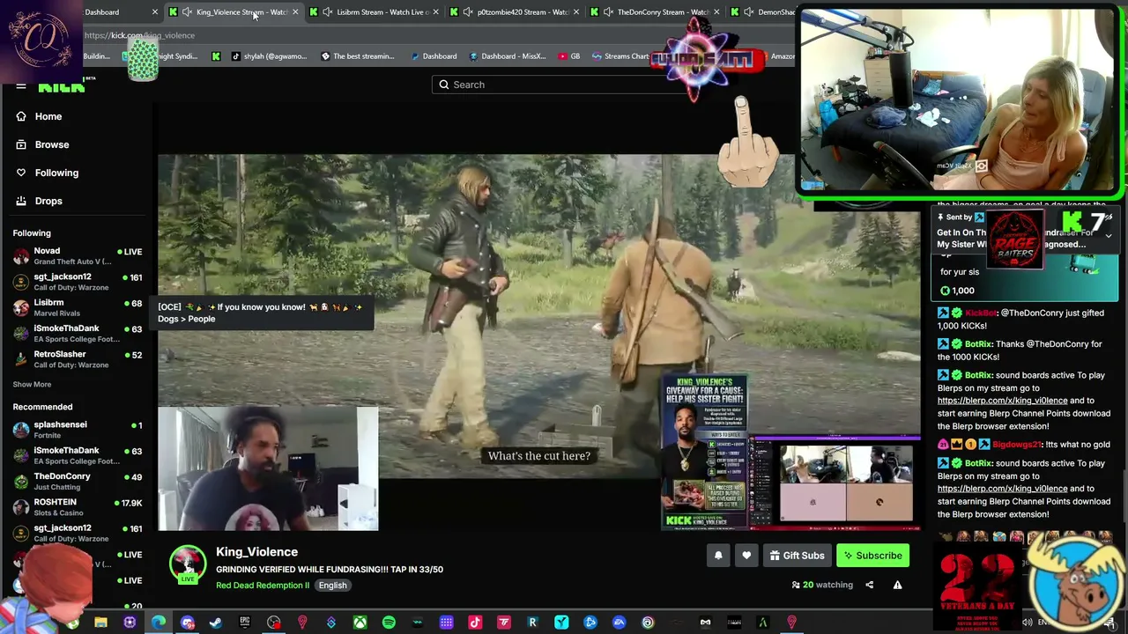Open the Dashboard - MissX bookmark
The width and height of the screenshot is (1128, 634).
point(508,56)
